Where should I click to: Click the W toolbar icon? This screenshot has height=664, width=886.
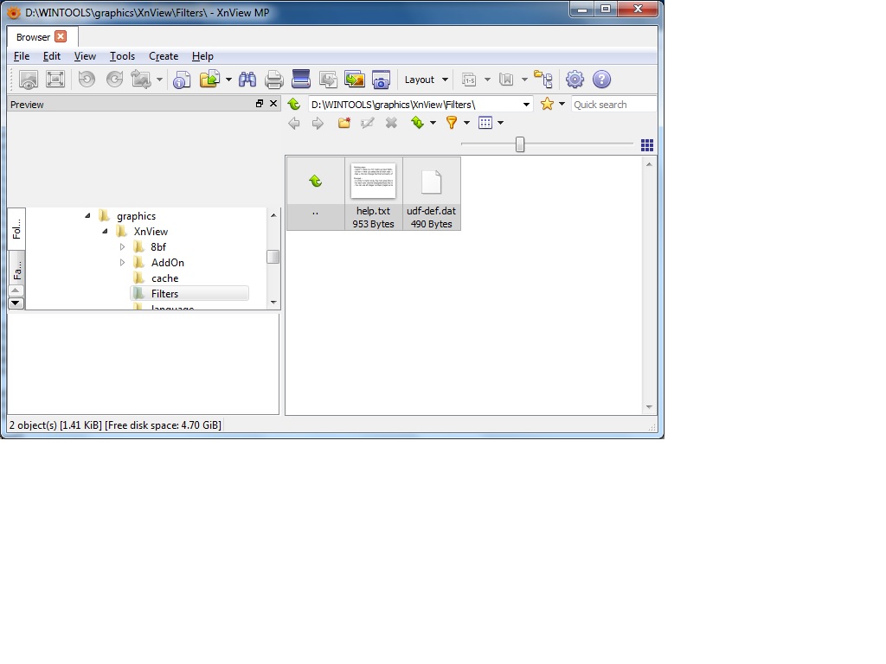pos(506,80)
